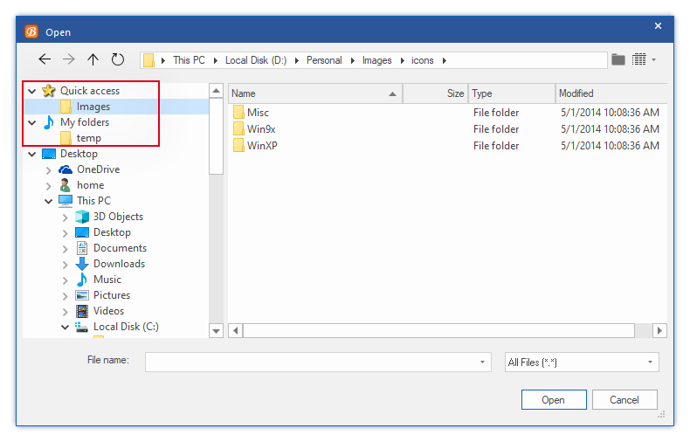The image size is (690, 442).
Task: Sort by the Size column header
Action: (435, 93)
